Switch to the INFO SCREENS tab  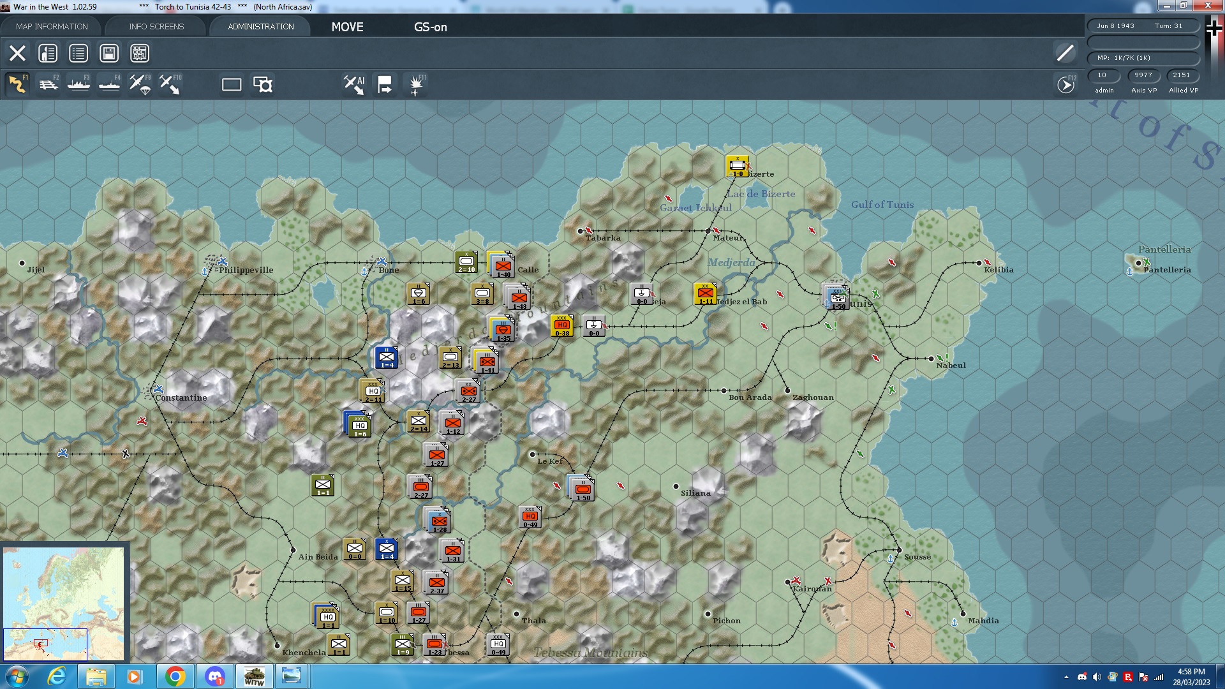(156, 26)
